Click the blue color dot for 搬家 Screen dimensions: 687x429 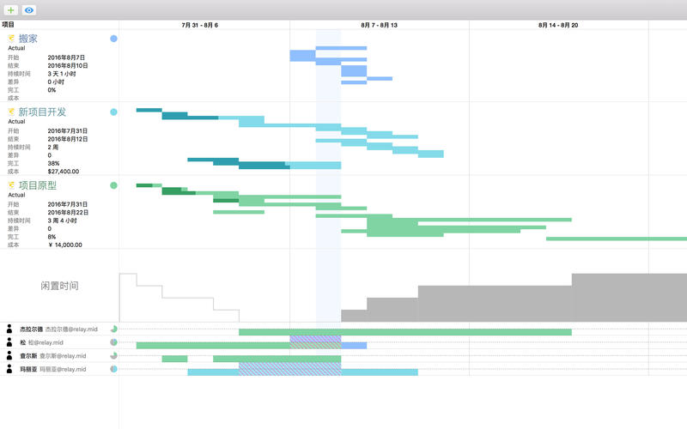(x=113, y=39)
